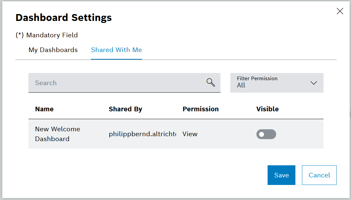Cancel the dashboard settings dialog
351x200 pixels.
tap(319, 175)
